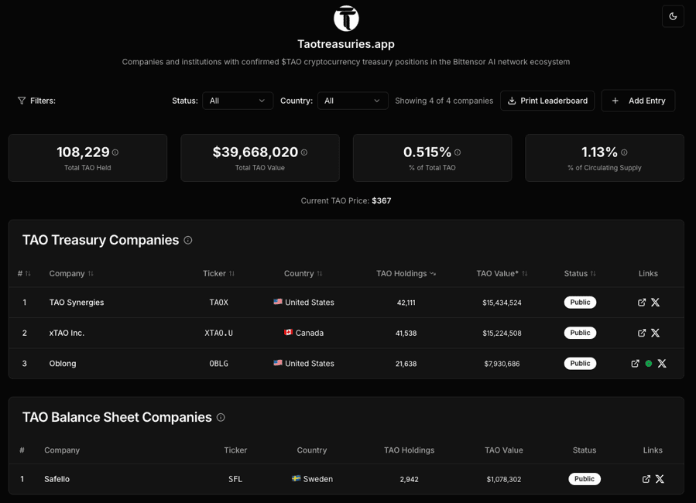Viewport: 696px width, 503px height.
Task: Click the Print Leaderboard button
Action: (x=547, y=101)
